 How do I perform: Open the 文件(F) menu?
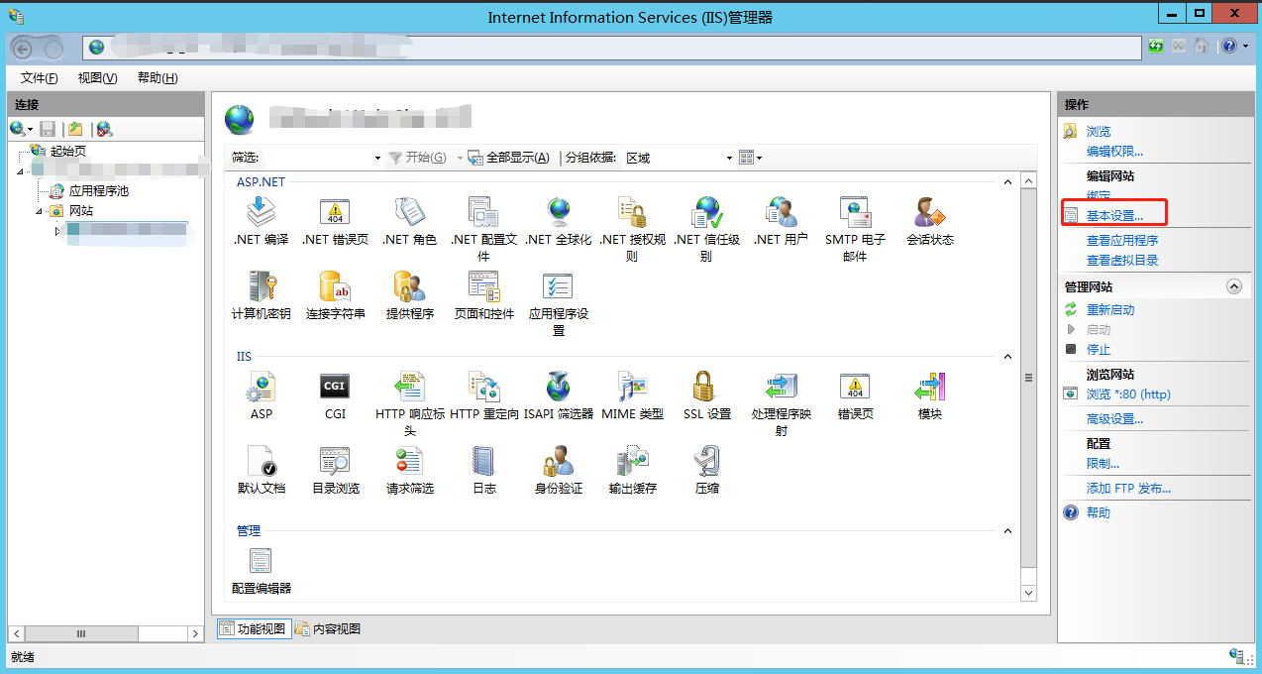tap(39, 78)
